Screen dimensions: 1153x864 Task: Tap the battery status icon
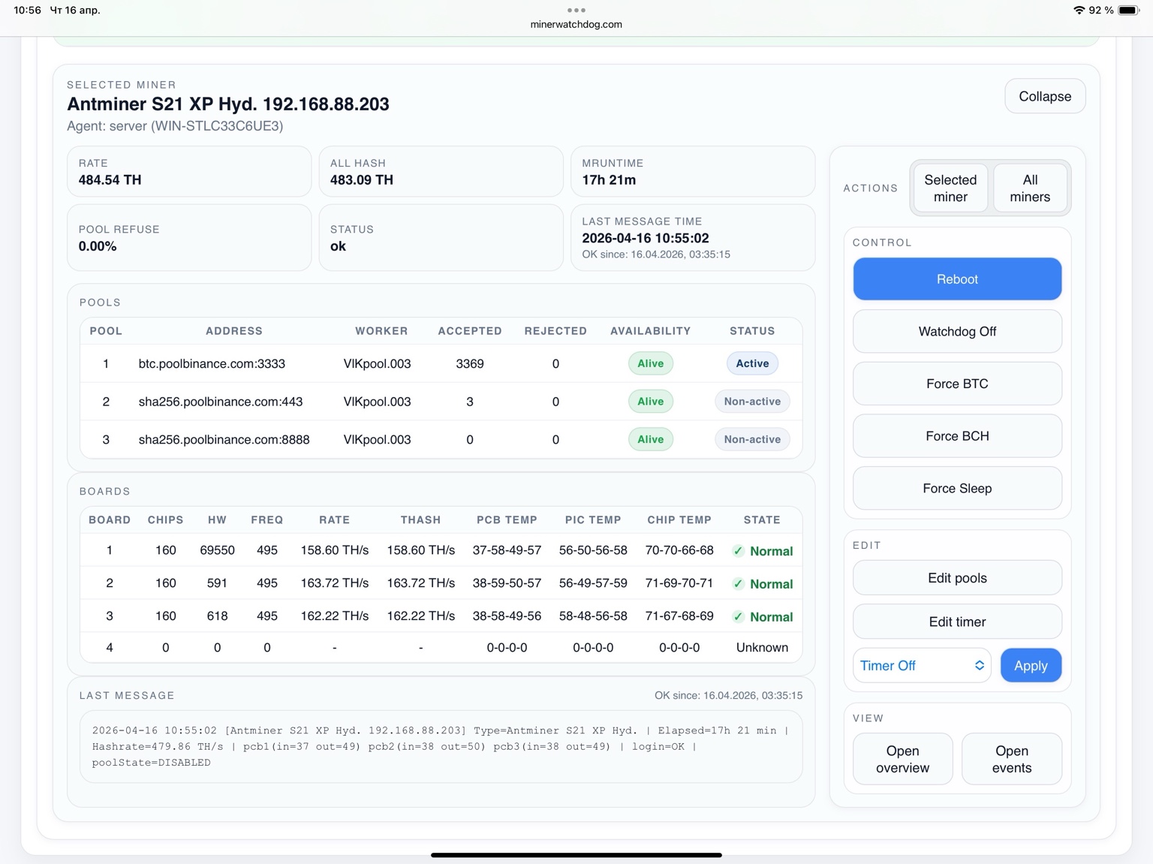[x=1128, y=11]
